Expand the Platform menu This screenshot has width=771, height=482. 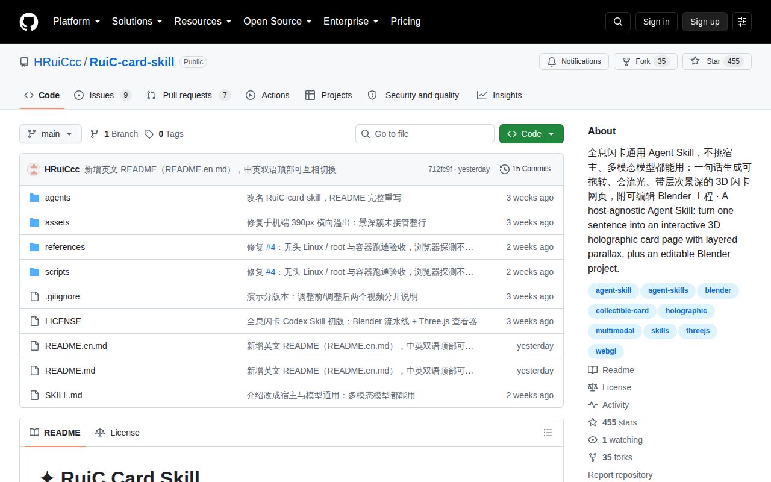76,22
